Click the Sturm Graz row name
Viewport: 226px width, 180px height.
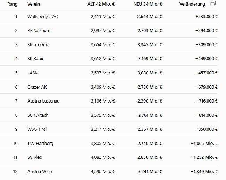(x=38, y=45)
